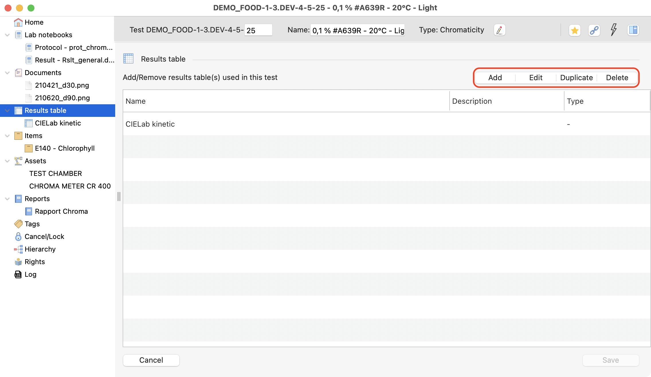
Task: Select 210620_d90.png document
Action: point(62,98)
